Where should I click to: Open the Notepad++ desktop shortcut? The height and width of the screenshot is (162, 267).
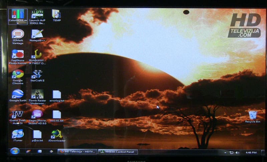click(x=37, y=34)
